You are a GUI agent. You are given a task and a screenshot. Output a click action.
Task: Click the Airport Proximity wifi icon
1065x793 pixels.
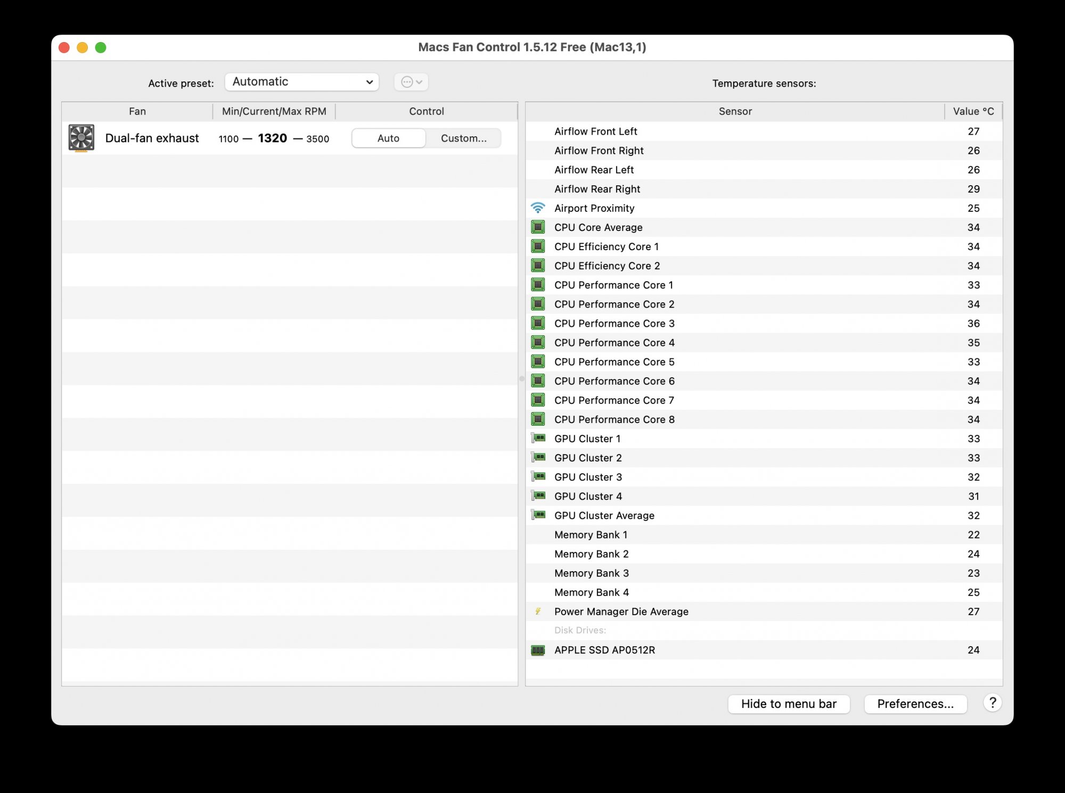coord(538,208)
